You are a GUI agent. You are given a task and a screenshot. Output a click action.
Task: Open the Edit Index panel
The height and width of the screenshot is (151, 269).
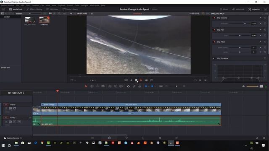pos(52,9)
